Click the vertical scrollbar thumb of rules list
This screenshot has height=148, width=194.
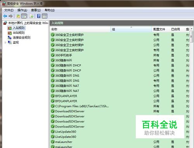pyautogui.click(x=192, y=36)
